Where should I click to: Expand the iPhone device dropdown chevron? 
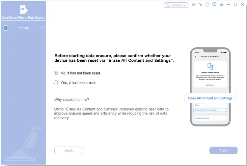42,27
